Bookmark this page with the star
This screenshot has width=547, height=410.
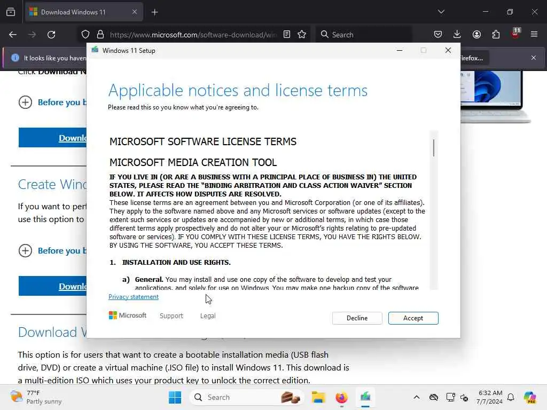click(x=302, y=34)
